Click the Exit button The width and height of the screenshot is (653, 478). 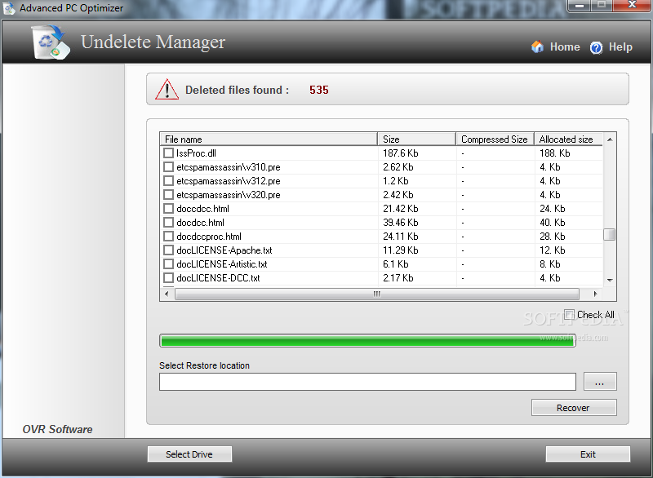click(x=588, y=454)
